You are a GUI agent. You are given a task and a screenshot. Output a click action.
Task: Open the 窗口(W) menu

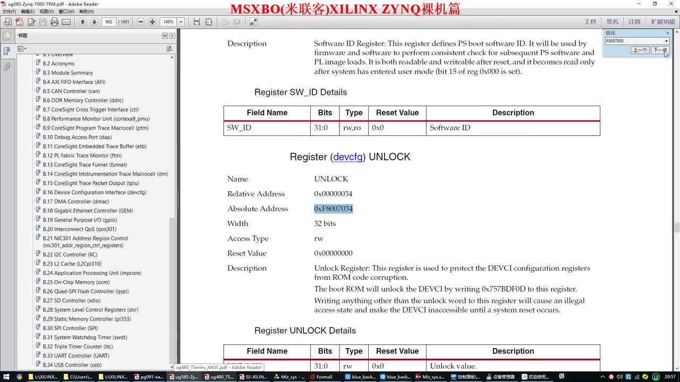point(66,11)
